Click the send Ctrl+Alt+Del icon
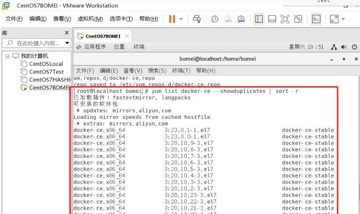The height and width of the screenshot is (214, 360). coord(197,19)
